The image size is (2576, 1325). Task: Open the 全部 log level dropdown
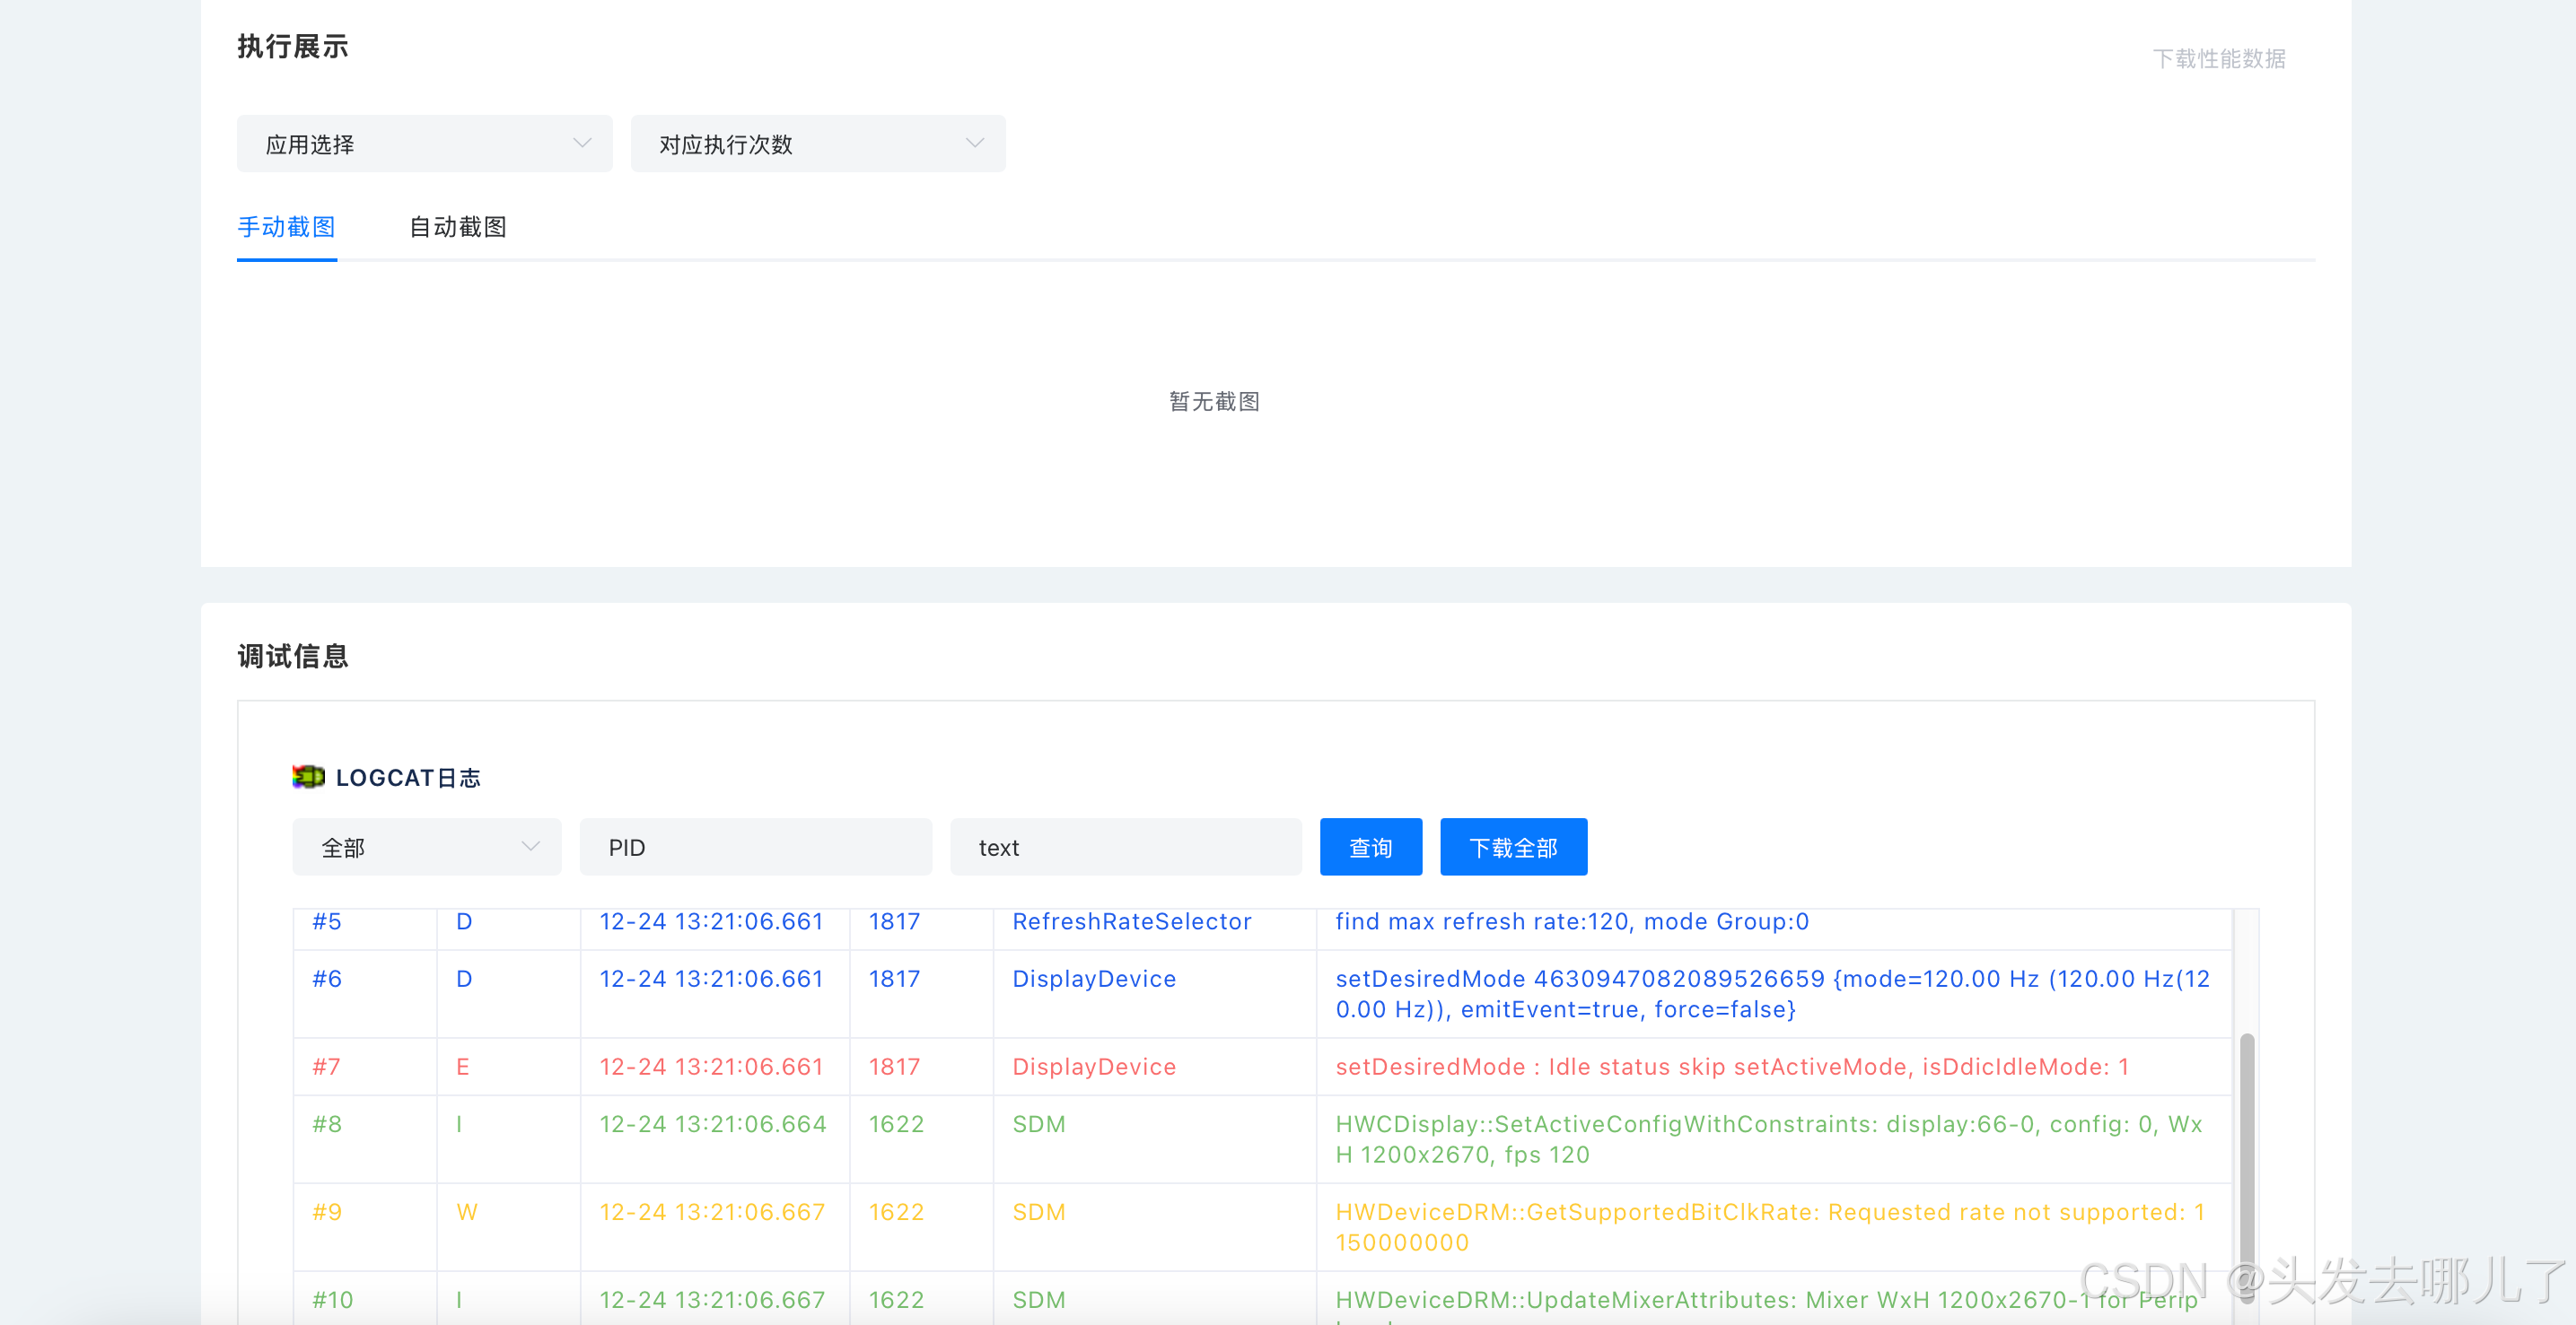pyautogui.click(x=426, y=848)
